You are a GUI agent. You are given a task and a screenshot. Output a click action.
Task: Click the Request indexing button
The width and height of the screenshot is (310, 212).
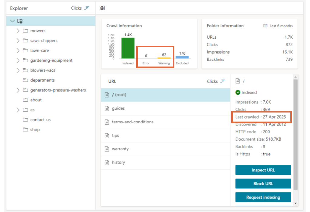(x=263, y=197)
